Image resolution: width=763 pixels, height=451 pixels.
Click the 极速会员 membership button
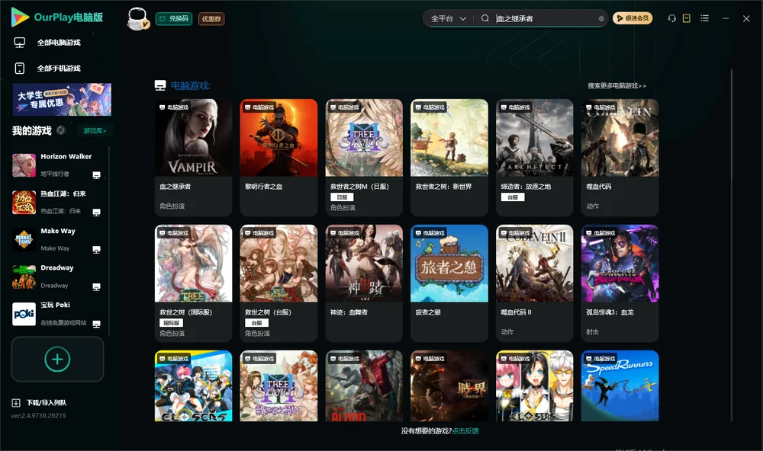click(633, 18)
